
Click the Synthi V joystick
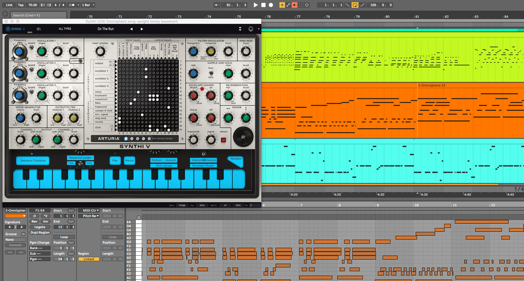point(243,137)
